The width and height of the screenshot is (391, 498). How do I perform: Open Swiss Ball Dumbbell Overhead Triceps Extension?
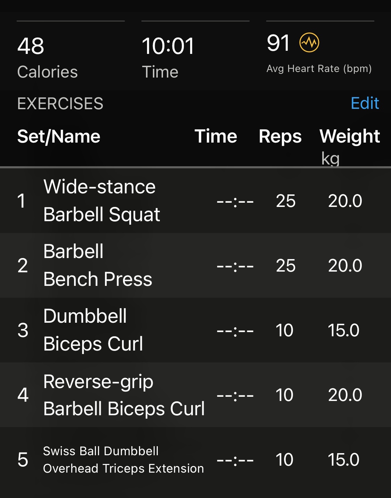click(123, 459)
